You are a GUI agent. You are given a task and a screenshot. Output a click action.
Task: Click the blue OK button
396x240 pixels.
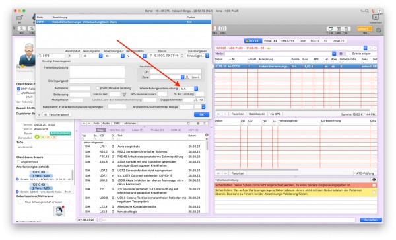[201, 114]
